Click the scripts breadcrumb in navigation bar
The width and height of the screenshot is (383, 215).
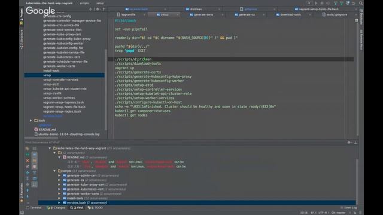click(x=84, y=3)
